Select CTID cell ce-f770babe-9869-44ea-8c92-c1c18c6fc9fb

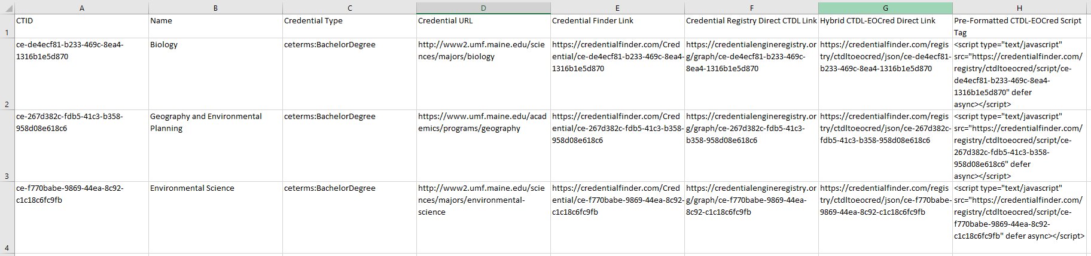tap(82, 218)
